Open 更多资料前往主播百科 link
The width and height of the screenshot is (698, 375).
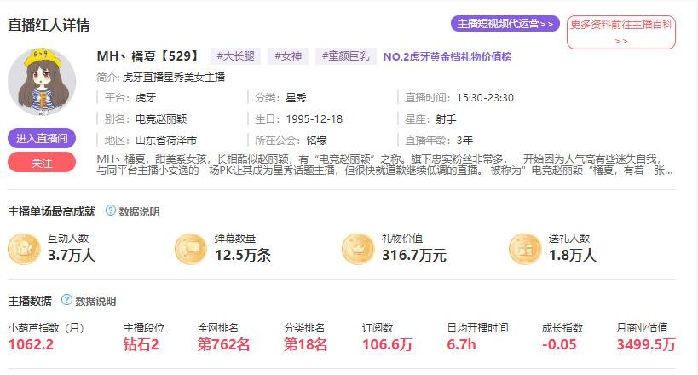[620, 32]
